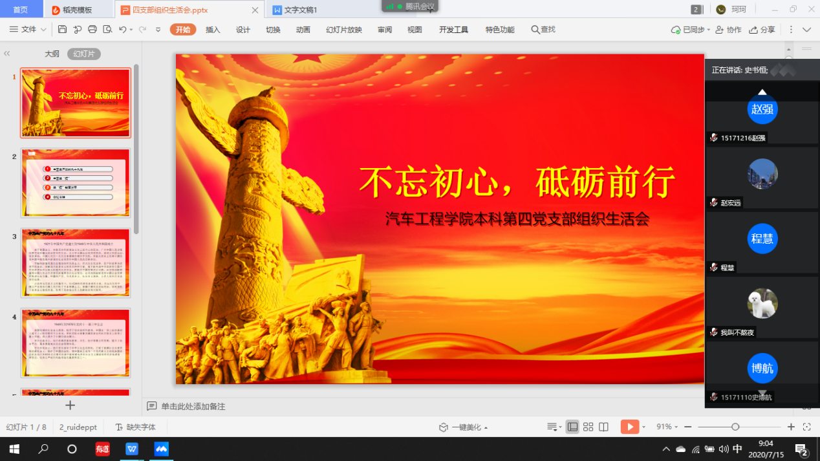Screen dimensions: 820x461
Task: Click the Print icon in the toolbar
Action: 92,30
